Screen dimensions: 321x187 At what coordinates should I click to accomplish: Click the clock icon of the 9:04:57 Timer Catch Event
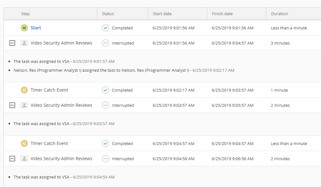(x=24, y=143)
